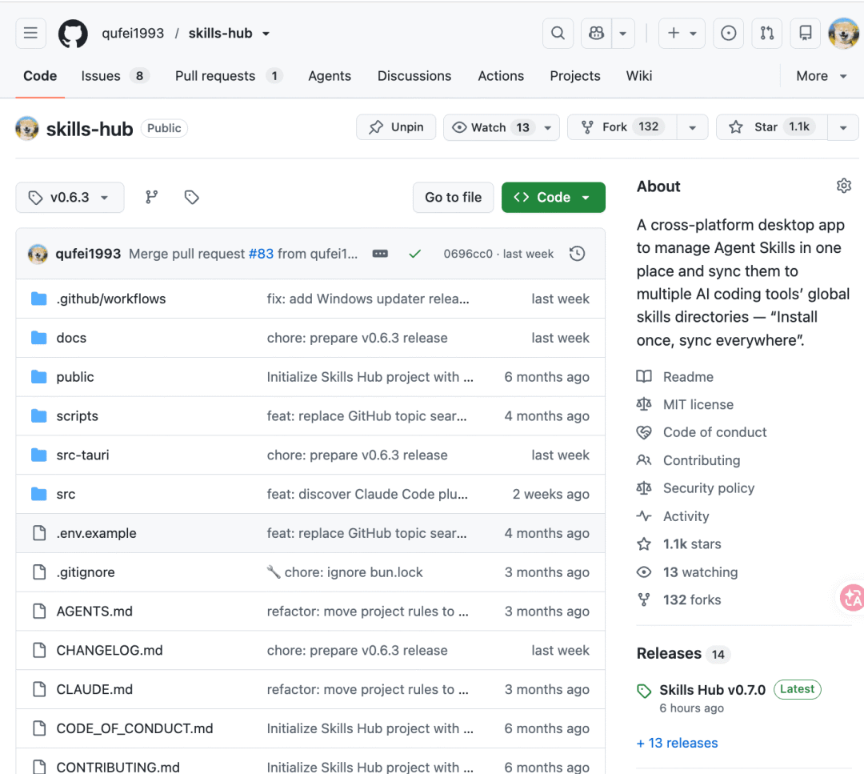
Task: Open the + 13 releases link
Action: [x=678, y=743]
